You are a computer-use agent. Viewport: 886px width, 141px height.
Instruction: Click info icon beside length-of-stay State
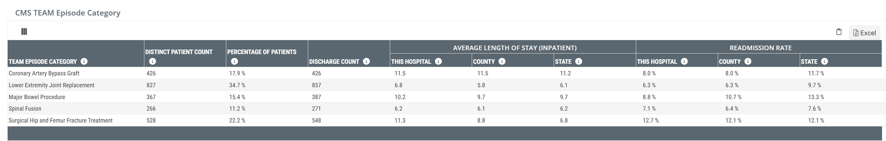pyautogui.click(x=578, y=61)
